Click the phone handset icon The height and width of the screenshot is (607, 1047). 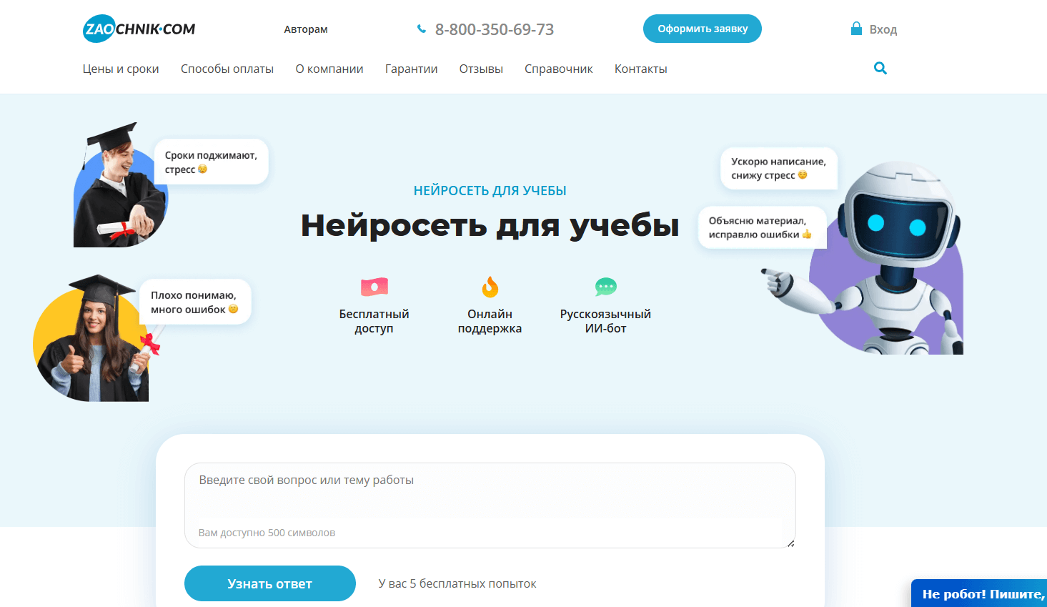422,29
